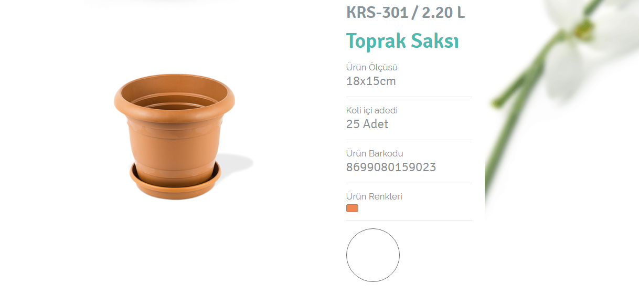Click the Ürün Renkleri label
This screenshot has height=304, width=639.
pos(374,196)
